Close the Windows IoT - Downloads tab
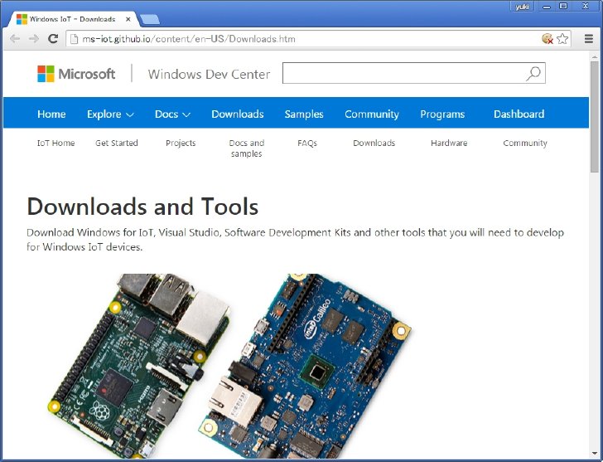The width and height of the screenshot is (603, 462). click(128, 19)
